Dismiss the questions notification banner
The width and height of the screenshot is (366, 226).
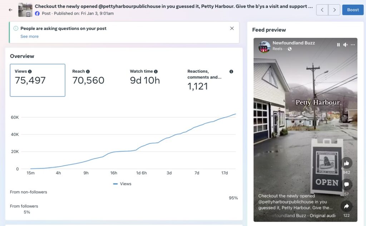click(232, 29)
